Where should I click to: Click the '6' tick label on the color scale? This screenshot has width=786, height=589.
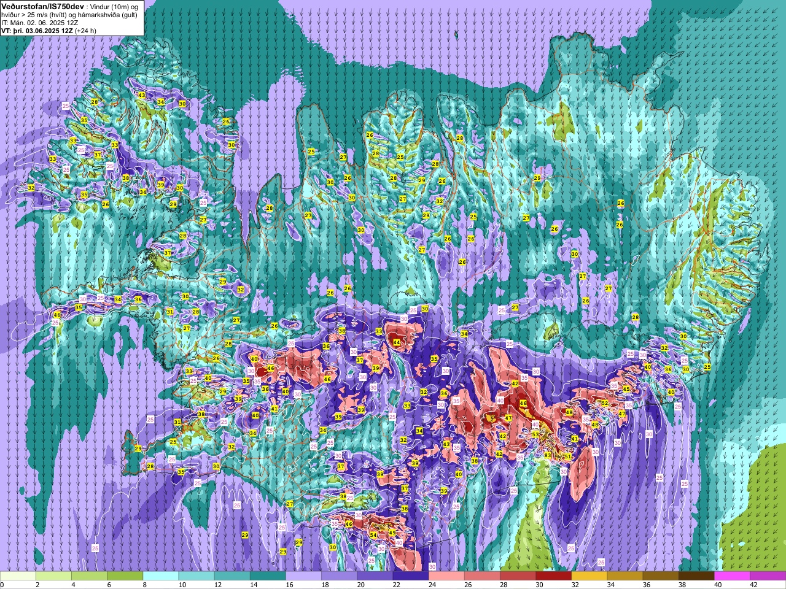pos(109,585)
